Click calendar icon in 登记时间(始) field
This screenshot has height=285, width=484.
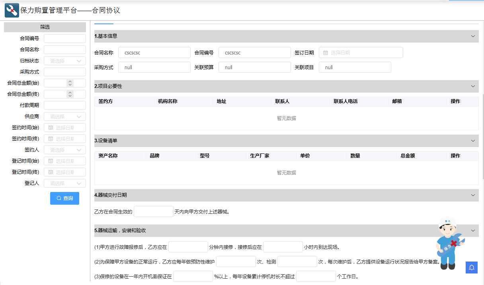[51, 161]
